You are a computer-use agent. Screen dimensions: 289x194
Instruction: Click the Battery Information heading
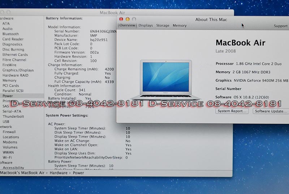(64, 18)
